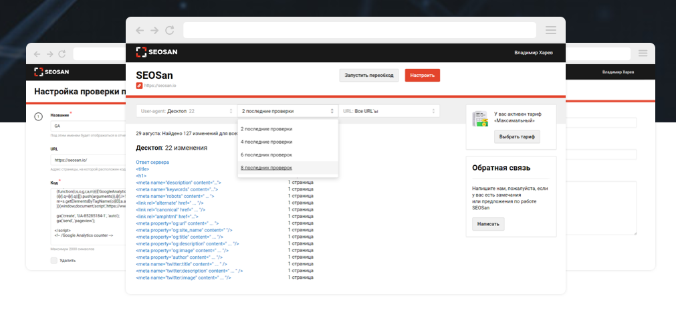Open meta name="robots" link
Viewport: 676px width, 327px height.
pos(175,196)
